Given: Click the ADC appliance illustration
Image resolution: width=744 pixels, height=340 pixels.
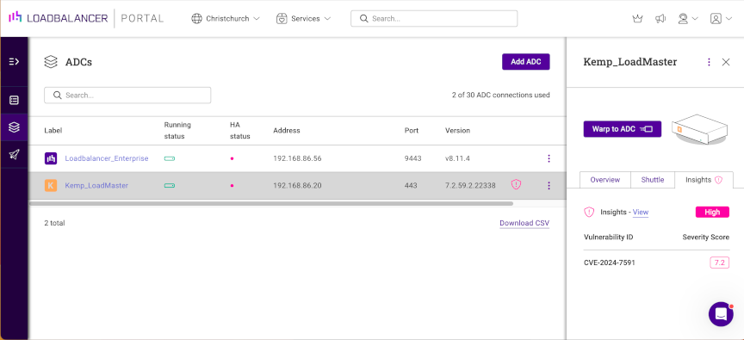Looking at the screenshot, I should pos(699,129).
